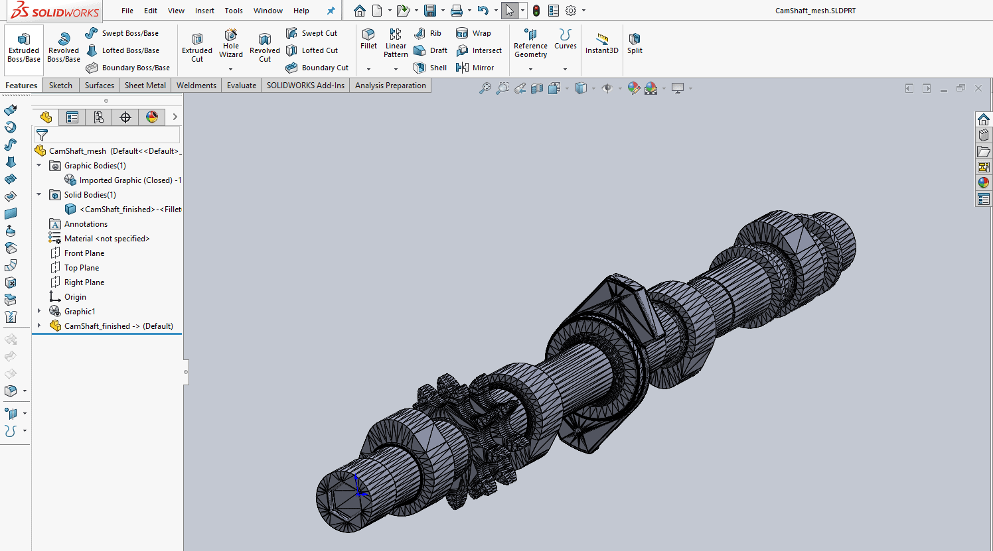
Task: Expand the Graphic1 feature
Action: [x=38, y=312]
